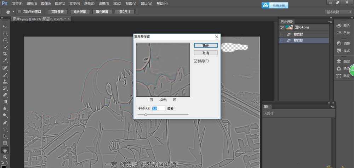Enable Scroll All Windows (滚动所有窗口) checkbox
This screenshot has height=168, width=354.
(19, 12)
